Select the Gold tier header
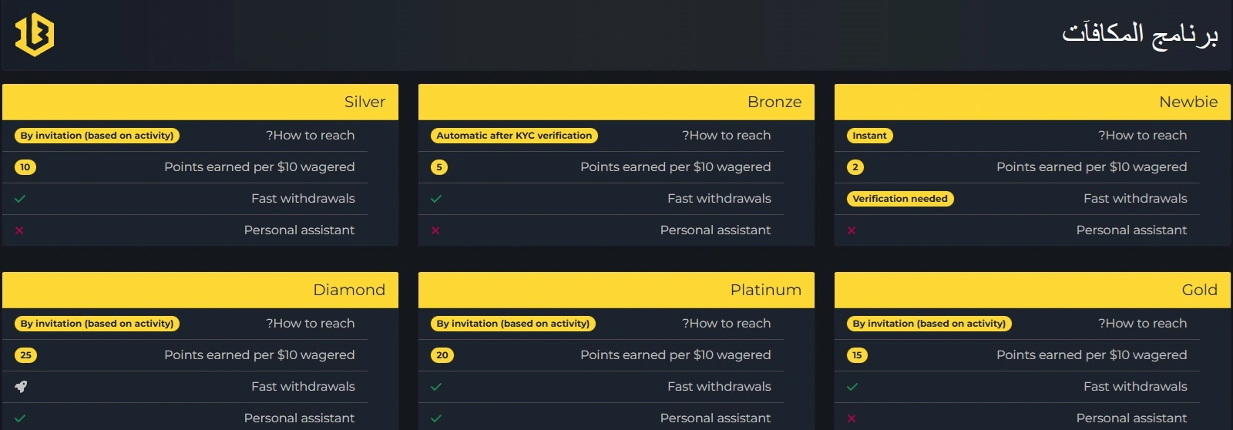This screenshot has height=430, width=1233. tap(1033, 290)
